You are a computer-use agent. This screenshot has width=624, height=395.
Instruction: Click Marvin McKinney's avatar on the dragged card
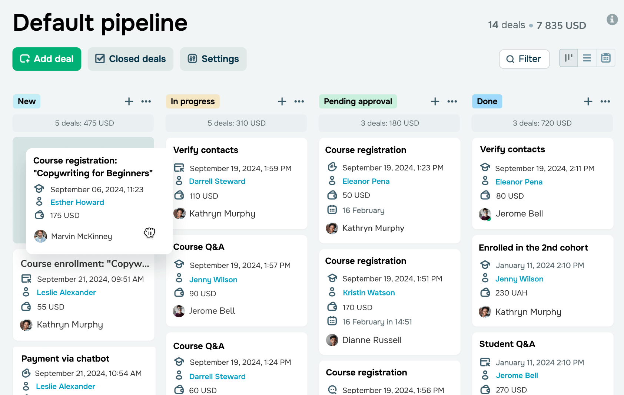[x=41, y=236]
